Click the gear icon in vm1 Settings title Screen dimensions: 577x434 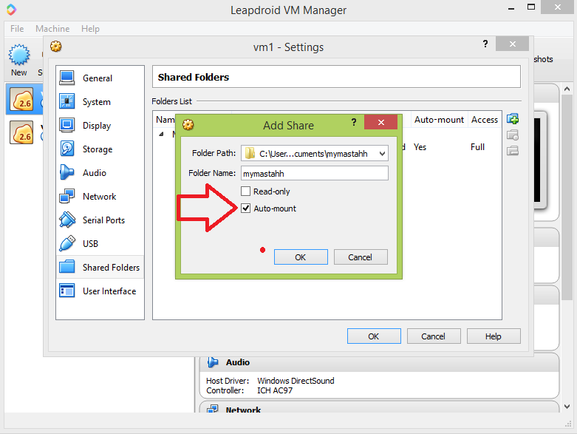[x=56, y=47]
